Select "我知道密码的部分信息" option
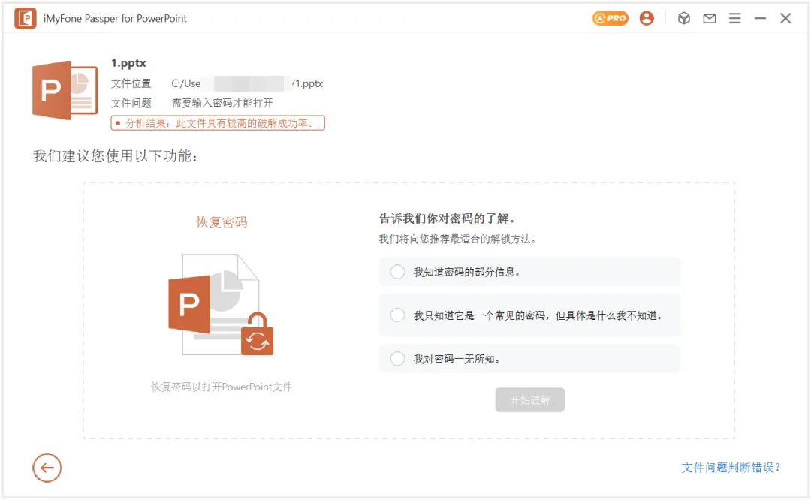Screen dimensions: 811x500 [x=529, y=272]
